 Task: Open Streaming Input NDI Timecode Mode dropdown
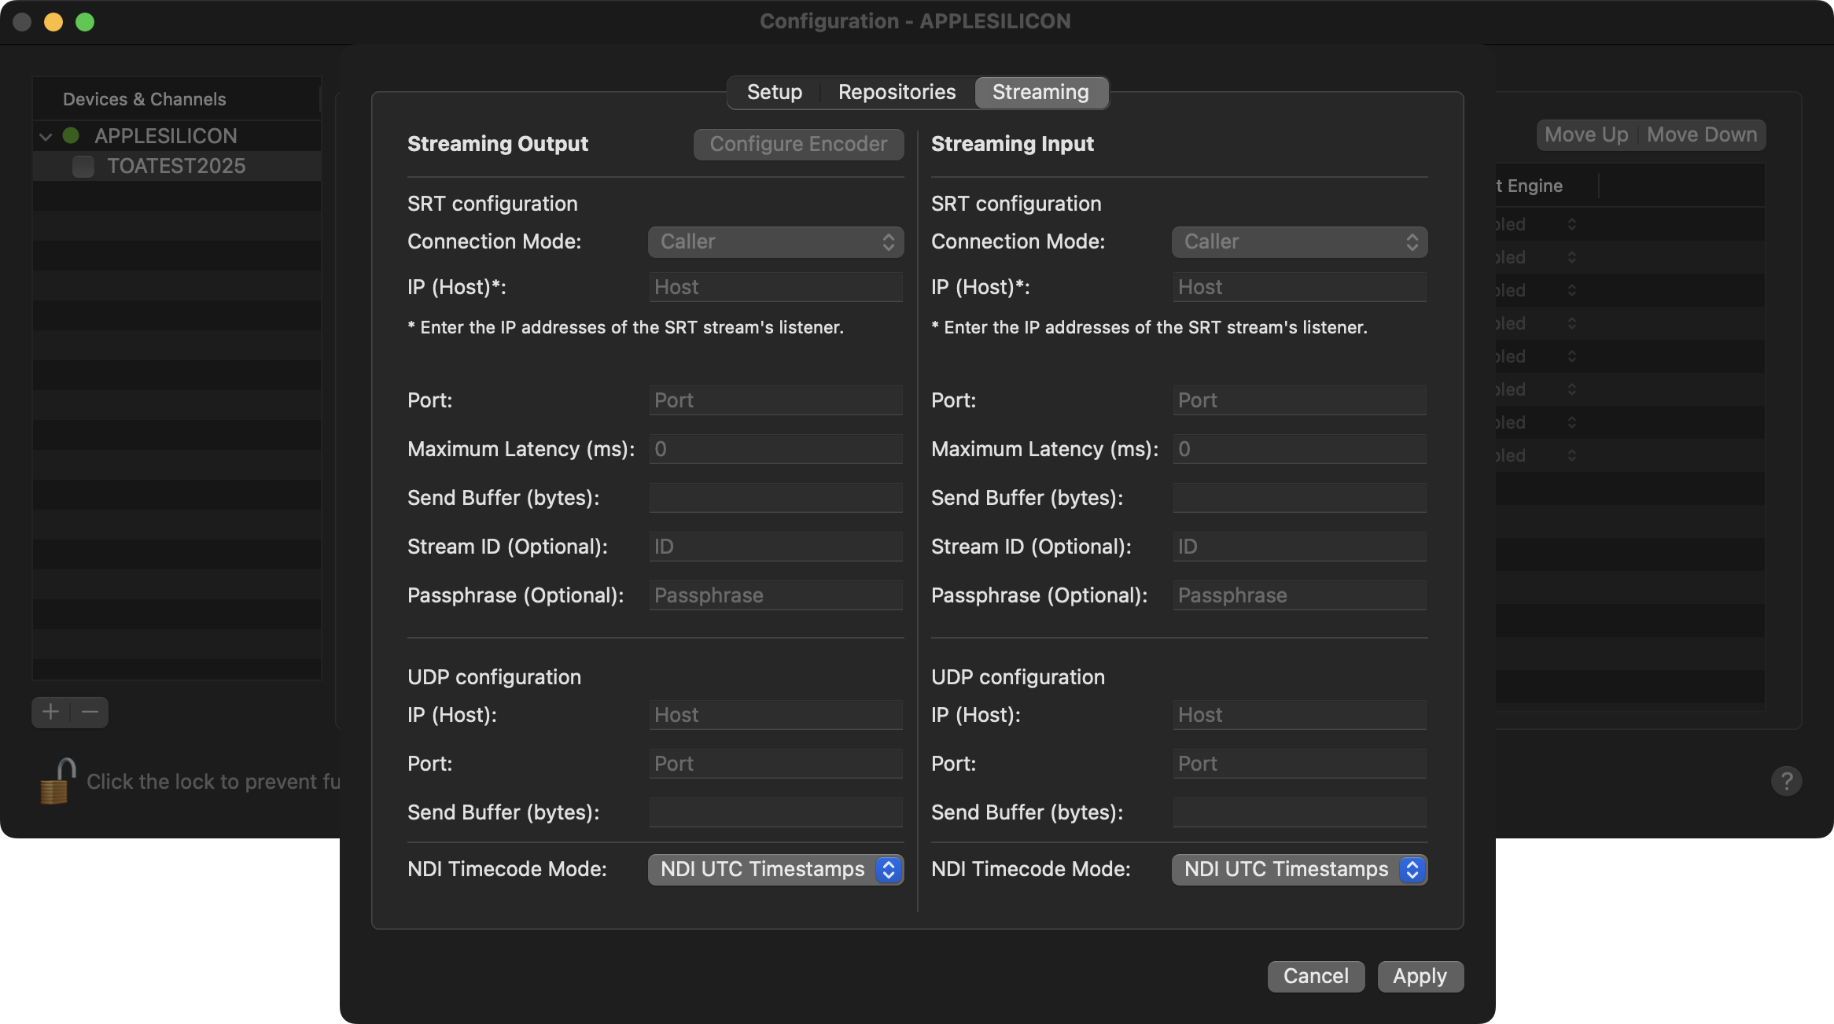point(1299,869)
